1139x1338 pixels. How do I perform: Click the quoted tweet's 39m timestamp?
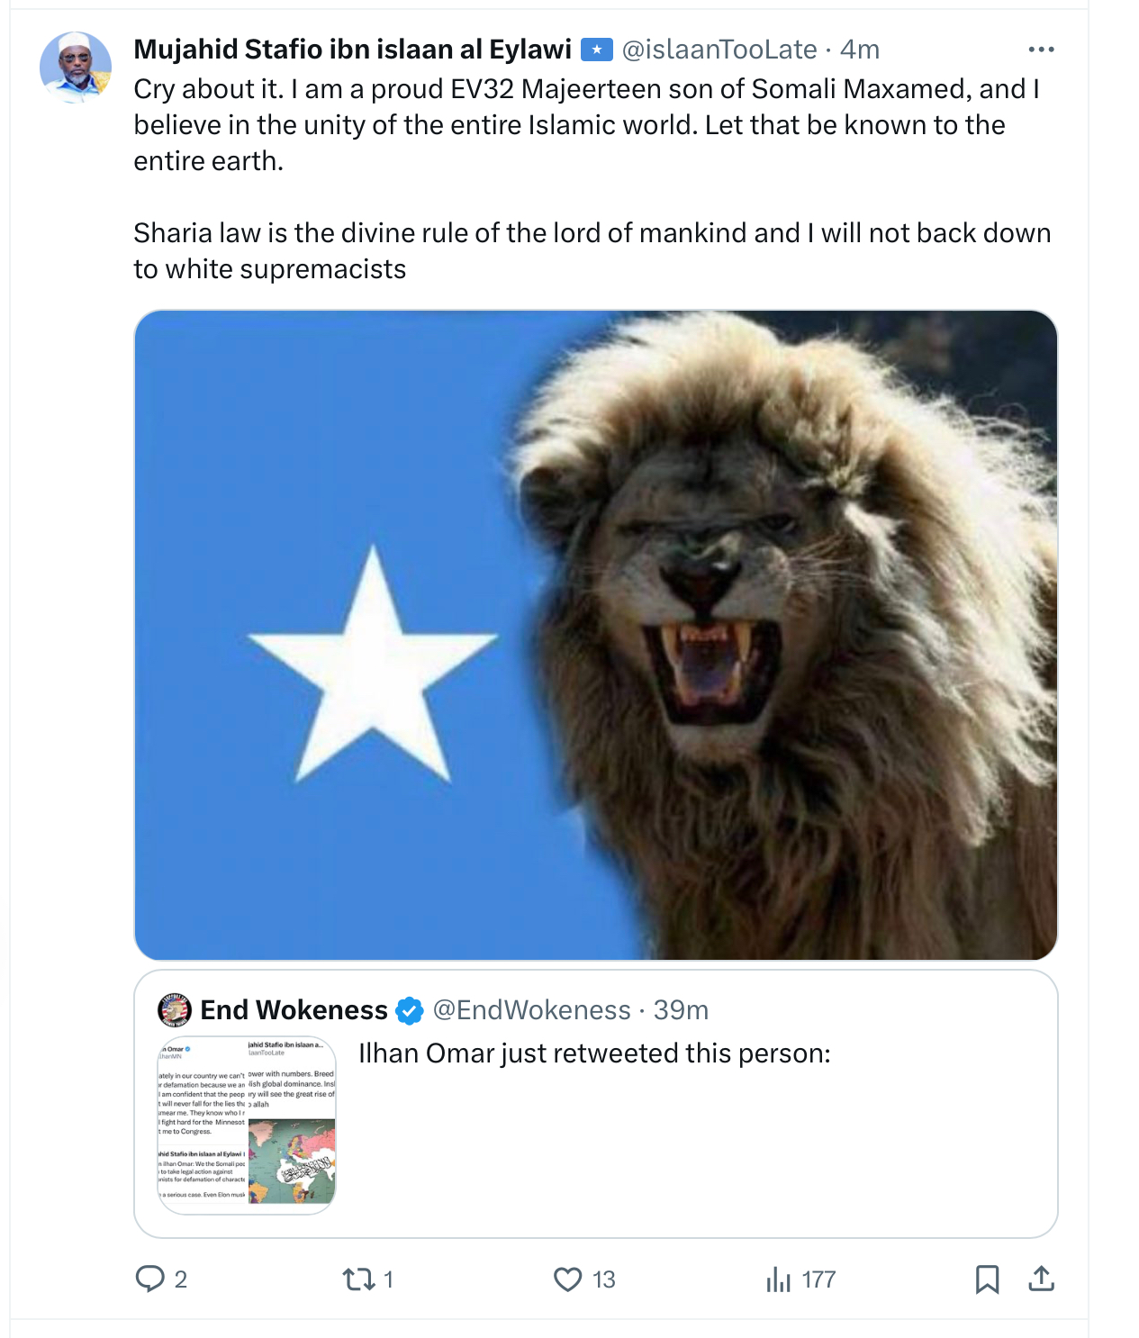point(681,1010)
